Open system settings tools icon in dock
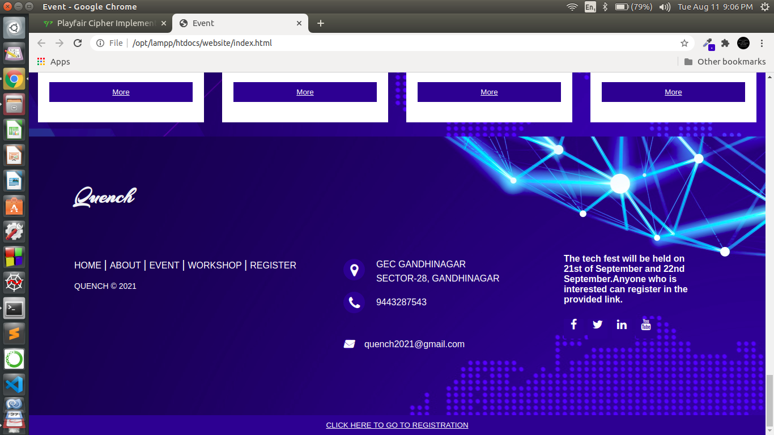Screen dimensions: 774x435 tap(14, 232)
